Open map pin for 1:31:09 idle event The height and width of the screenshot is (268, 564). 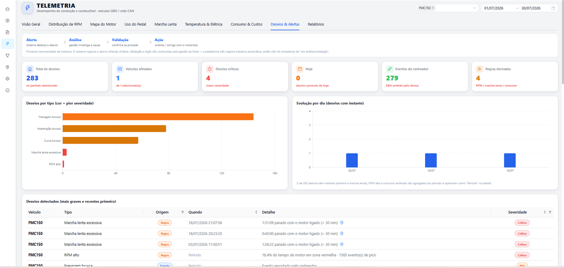[x=342, y=223]
